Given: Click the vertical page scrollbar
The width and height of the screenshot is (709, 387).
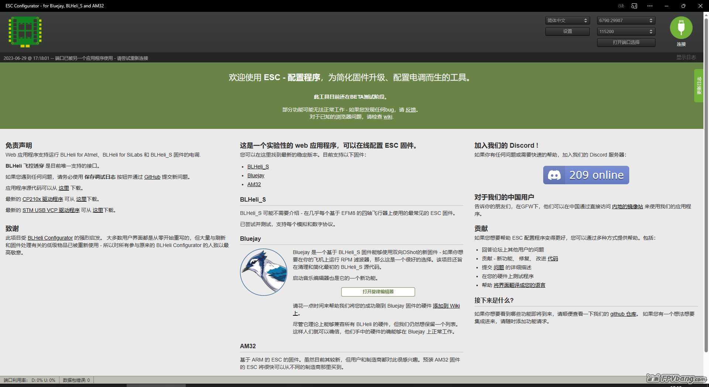Looking at the screenshot, I should tap(706, 185).
